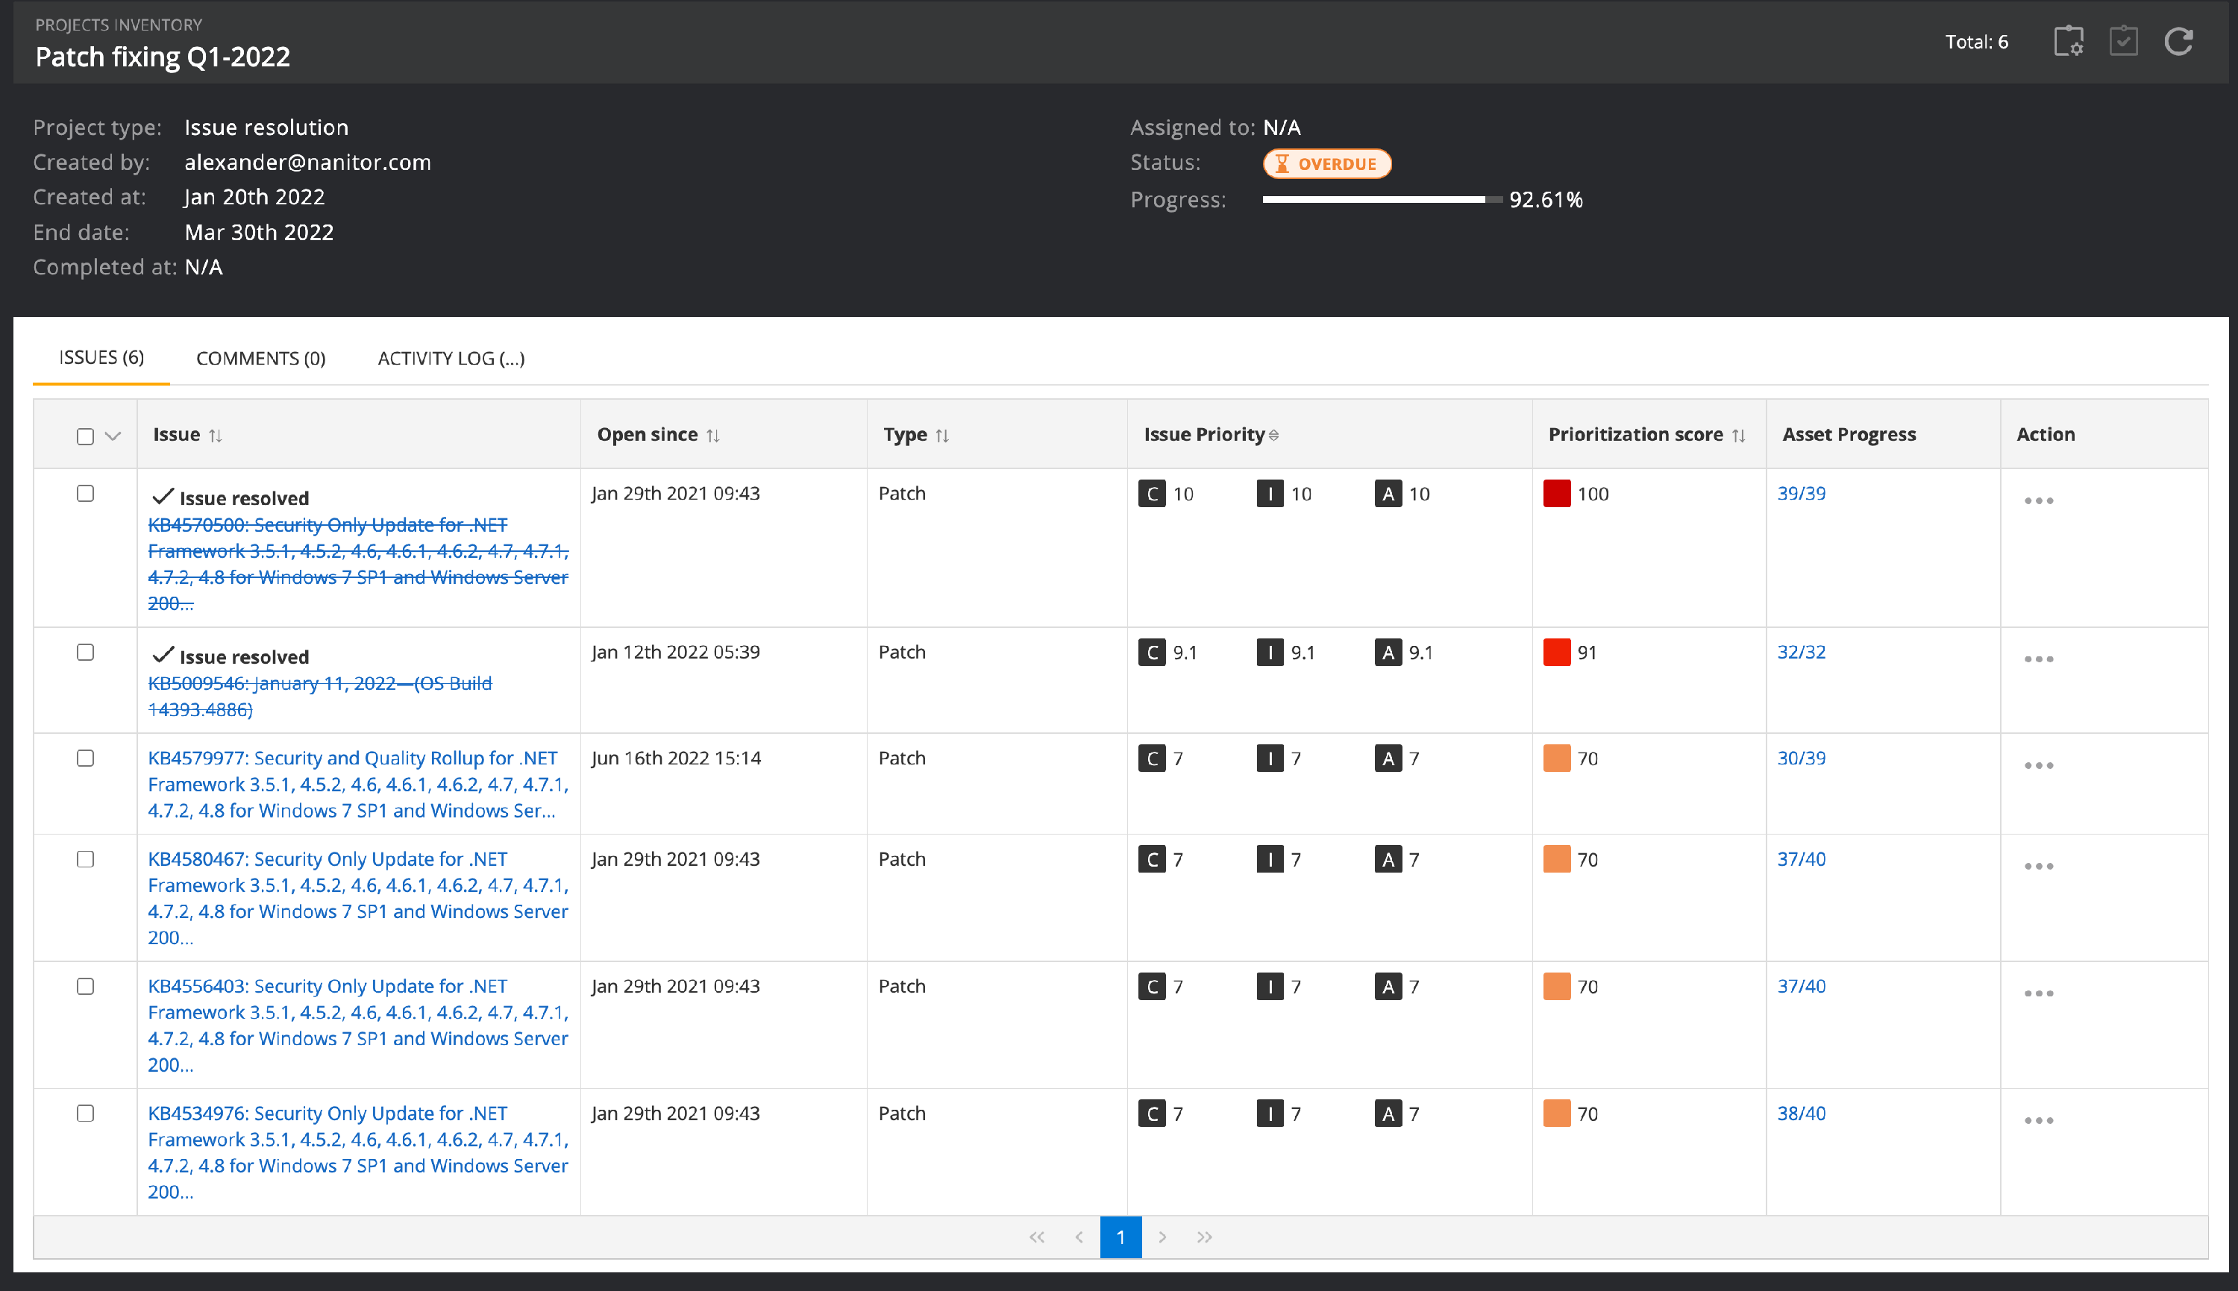Expand the bulk-select dropdown chevron
Screen dimensions: 2238x1291
[x=113, y=436]
